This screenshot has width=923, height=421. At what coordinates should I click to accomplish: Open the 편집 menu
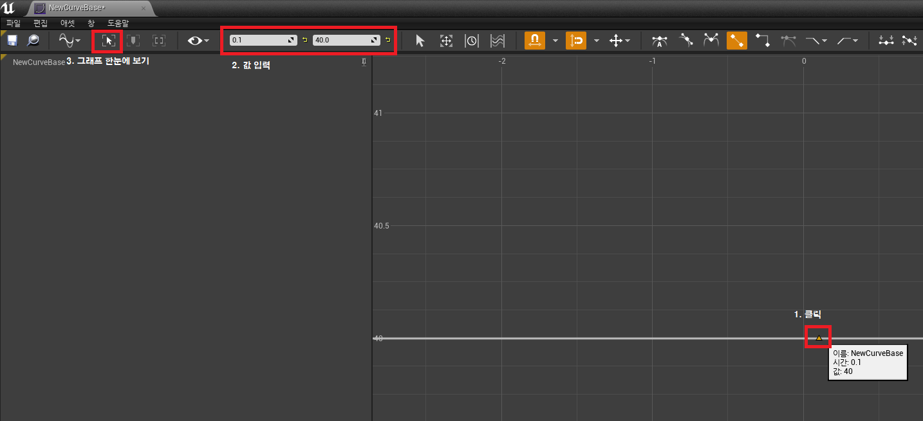pos(41,23)
